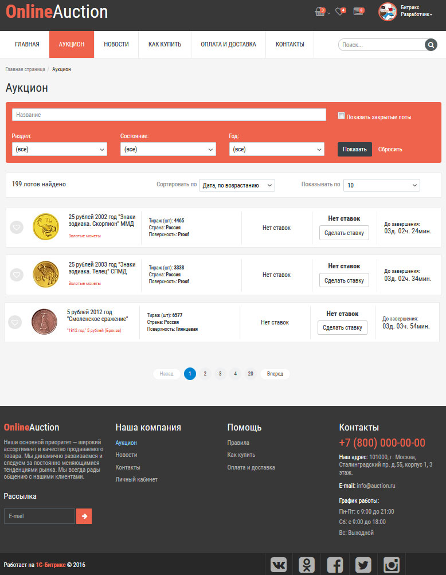
Task: Expand the Раздел dropdown
Action: point(60,149)
